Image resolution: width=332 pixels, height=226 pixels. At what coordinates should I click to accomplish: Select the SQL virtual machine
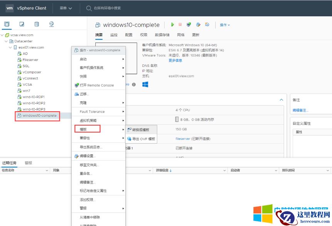point(26,66)
